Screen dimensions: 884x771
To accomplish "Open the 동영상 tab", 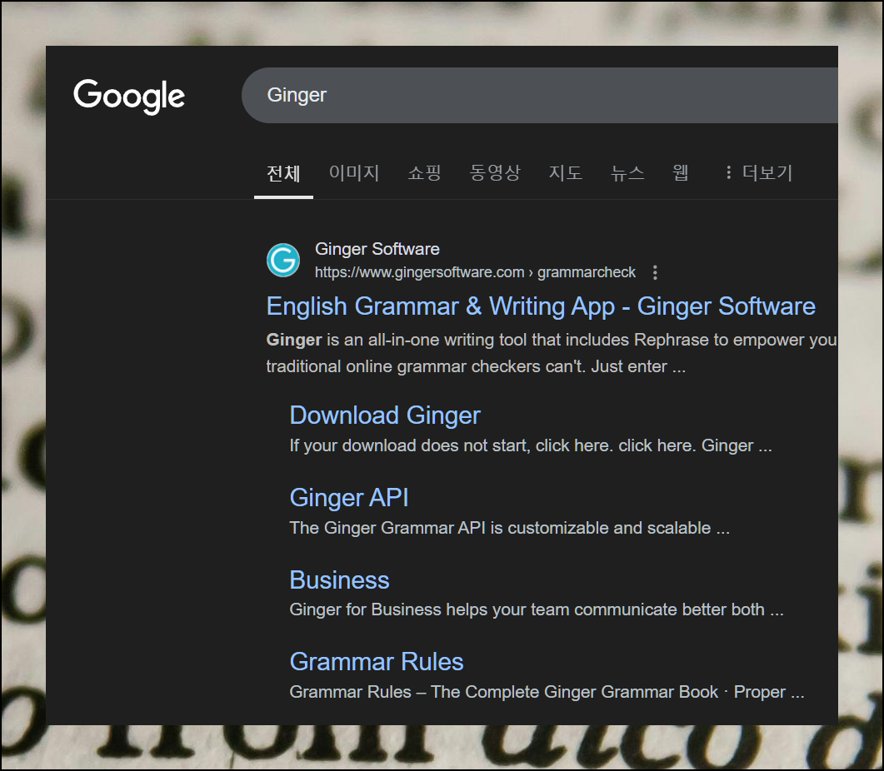I will point(495,172).
